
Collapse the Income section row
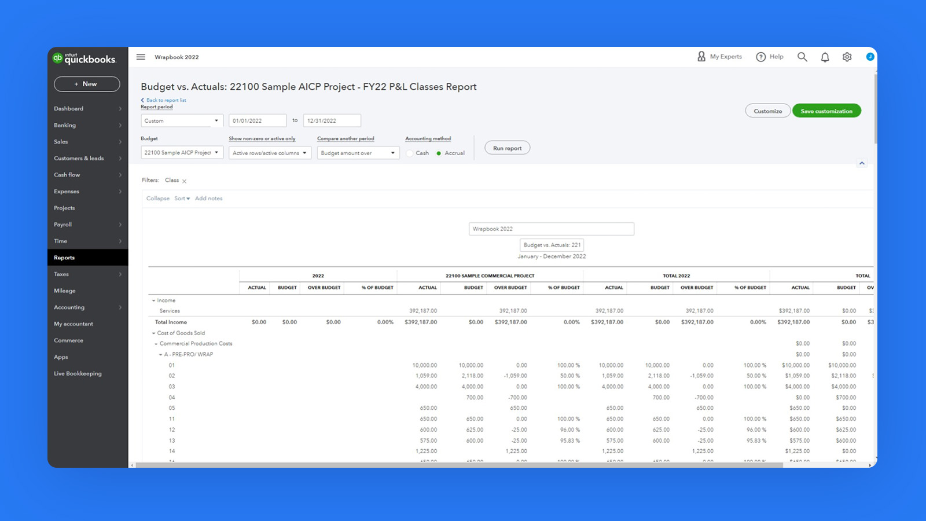click(x=153, y=300)
